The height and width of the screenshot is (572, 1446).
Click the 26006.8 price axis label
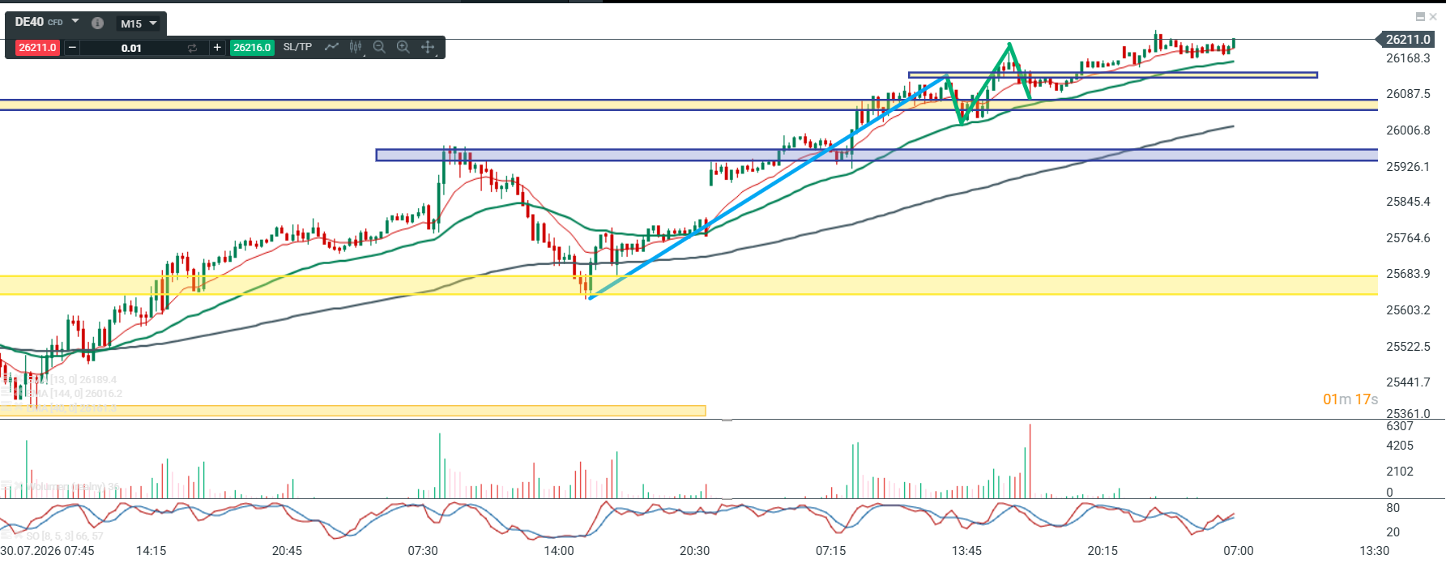pyautogui.click(x=1408, y=130)
